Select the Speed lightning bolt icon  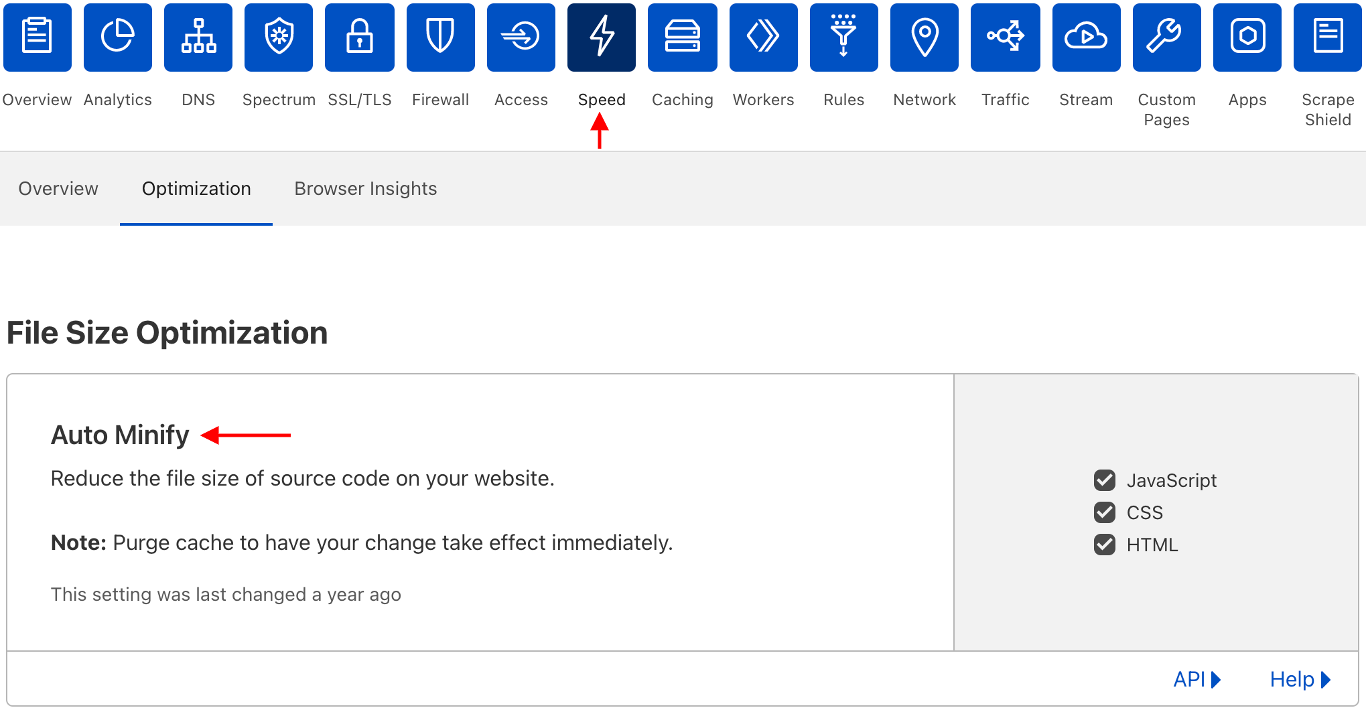(x=601, y=37)
